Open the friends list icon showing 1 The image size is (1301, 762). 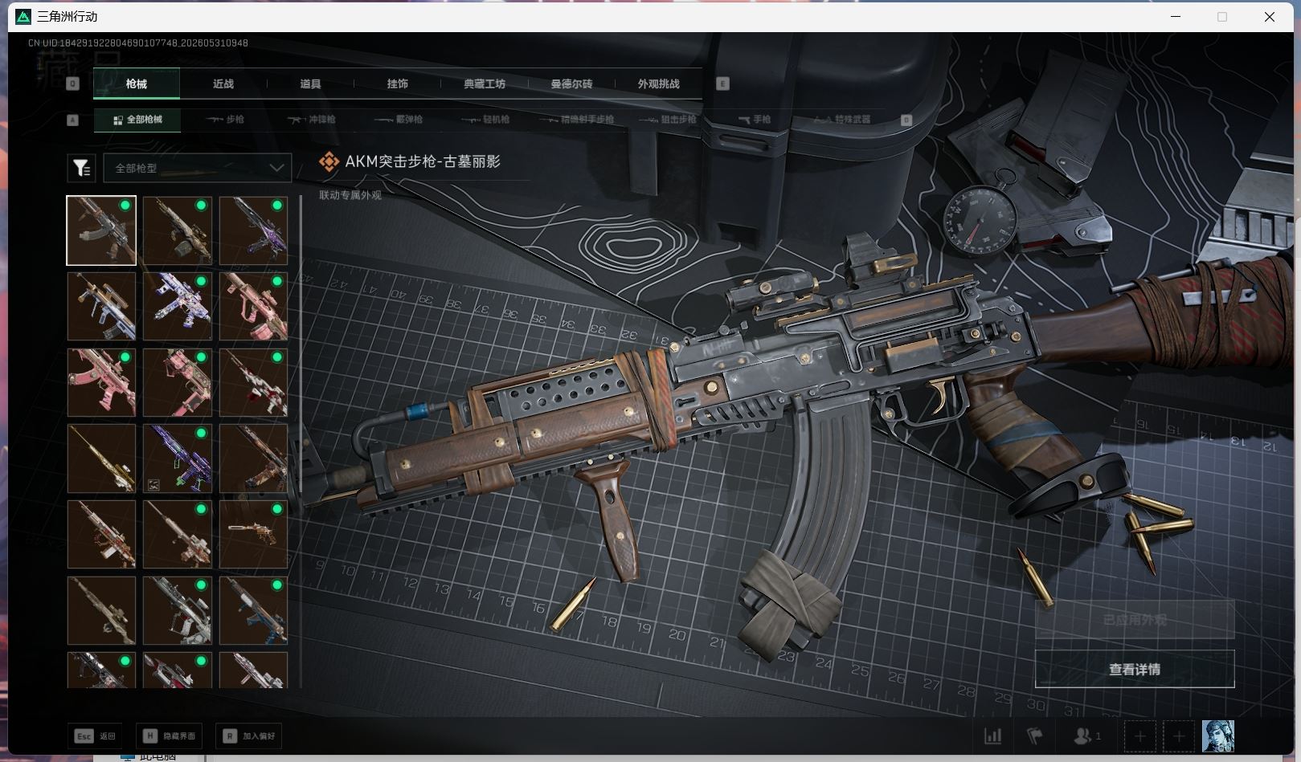point(1087,736)
